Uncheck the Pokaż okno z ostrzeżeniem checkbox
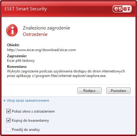Screen dimensions: 137x136 [9, 111]
